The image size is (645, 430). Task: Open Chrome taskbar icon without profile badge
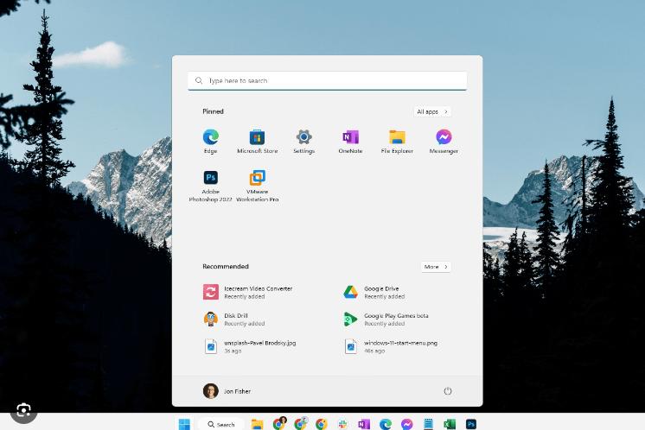coord(322,424)
